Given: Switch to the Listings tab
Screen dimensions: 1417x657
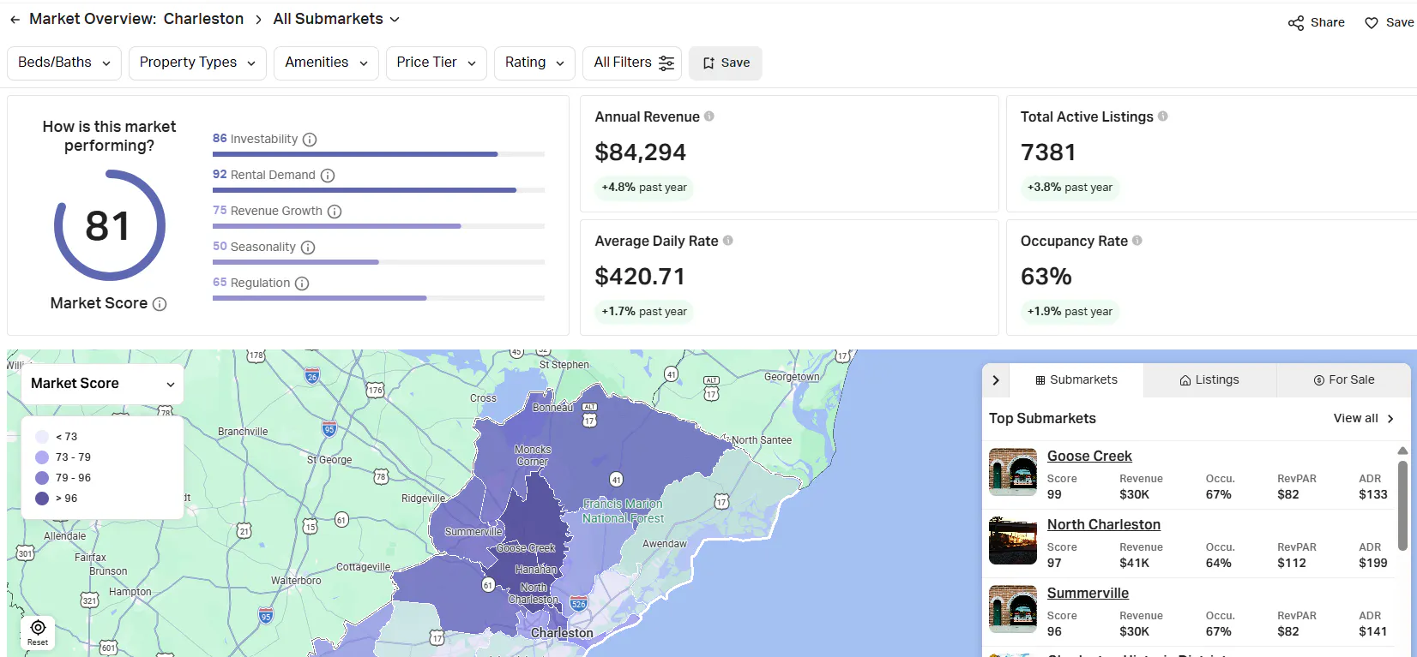Looking at the screenshot, I should click(1209, 380).
